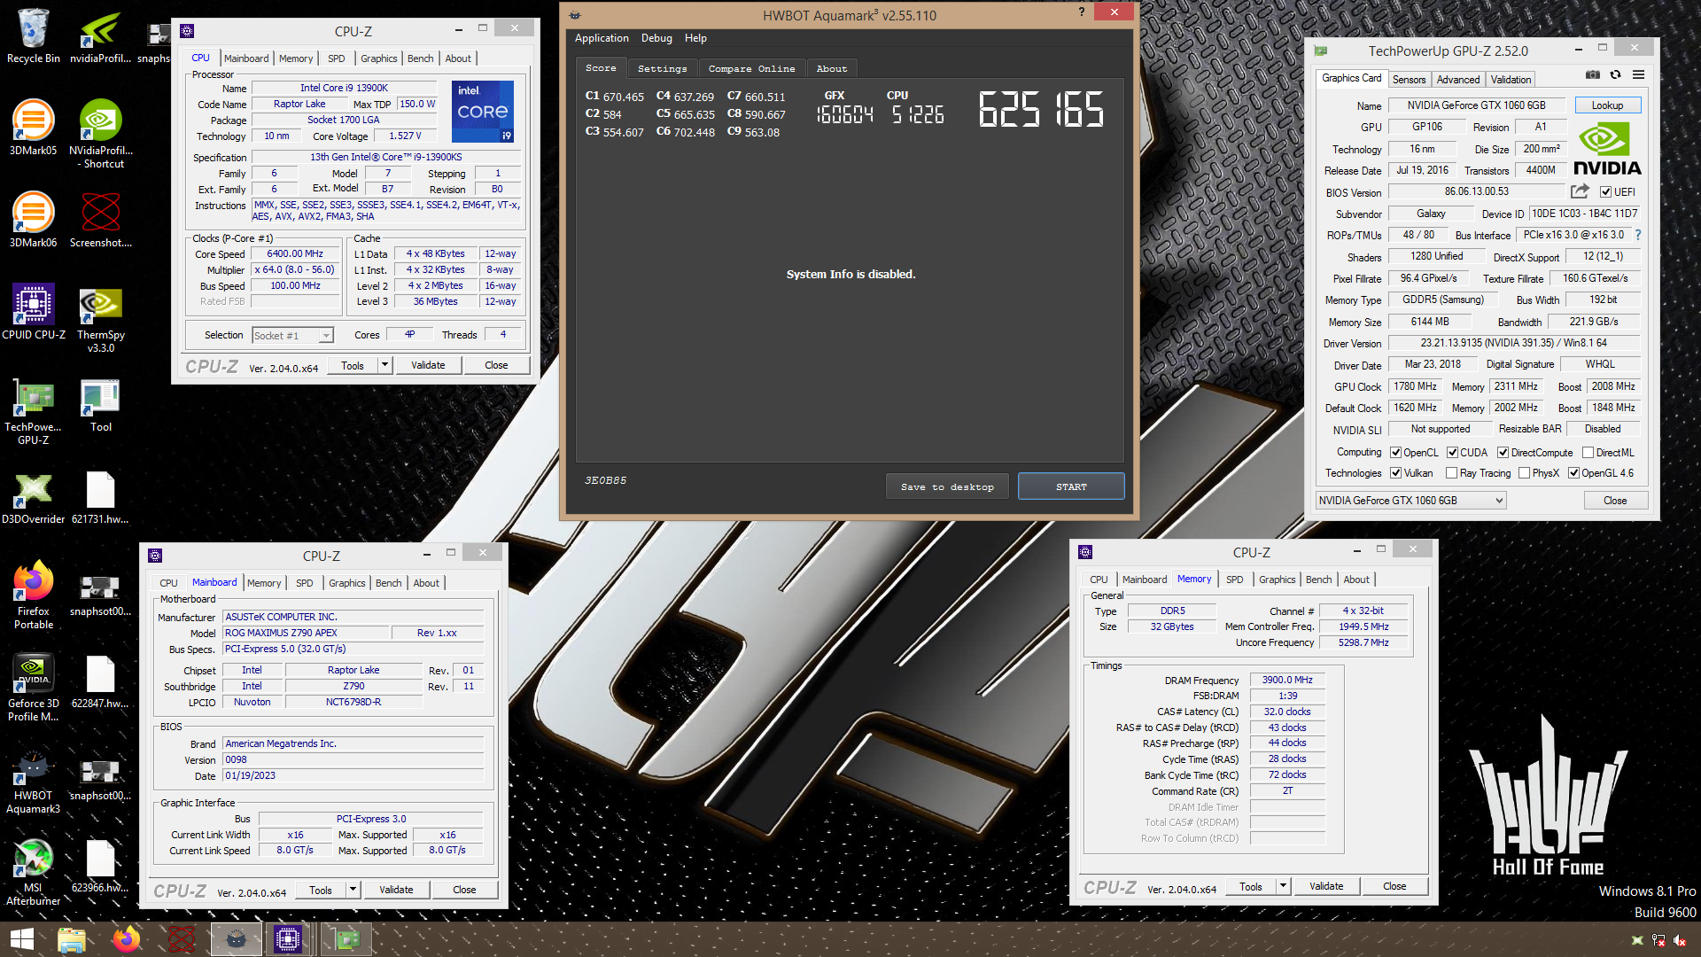Select the Tool desktop icon
This screenshot has width=1701, height=957.
click(x=101, y=404)
